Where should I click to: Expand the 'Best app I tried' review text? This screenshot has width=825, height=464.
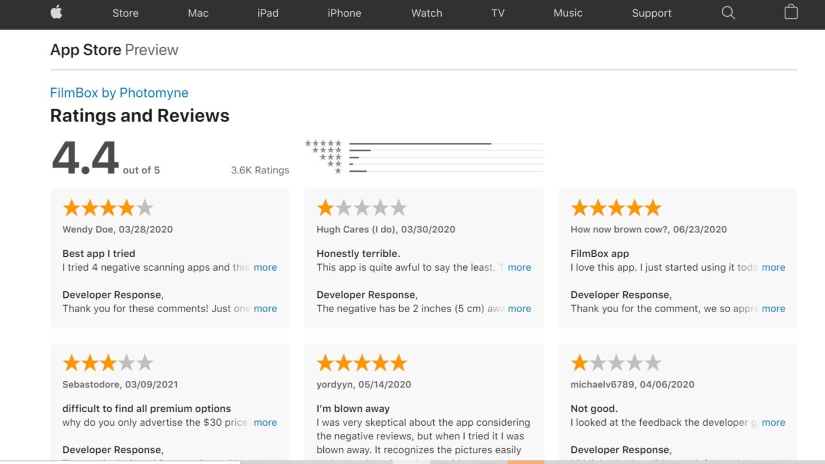click(x=265, y=267)
